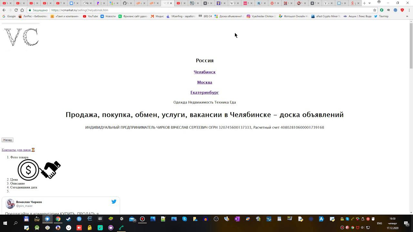
Task: Open the volume icon in system tray
Action: (362, 227)
